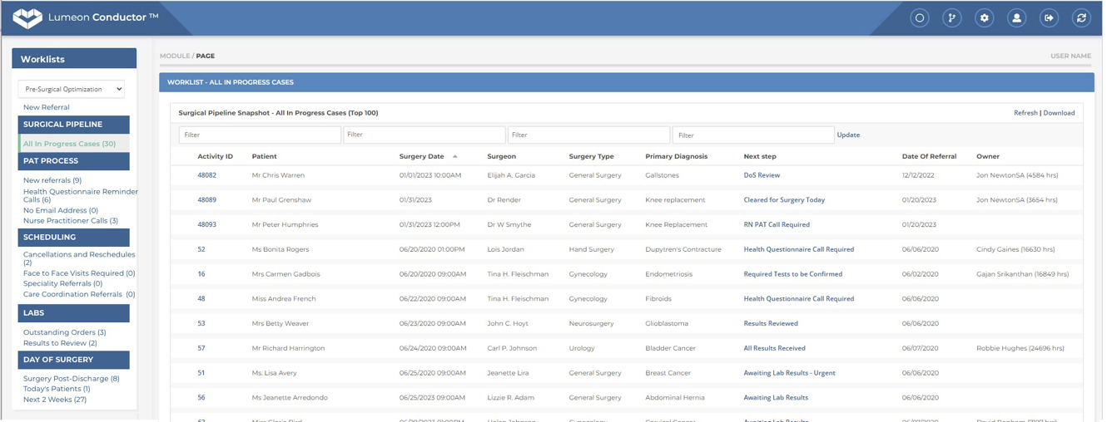This screenshot has width=1107, height=422.
Task: Open Today's Patients (1) worklist
Action: (x=57, y=390)
